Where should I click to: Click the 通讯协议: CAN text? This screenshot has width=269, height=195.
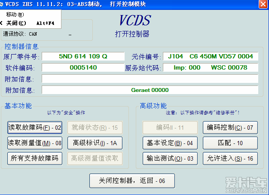(x=20, y=34)
